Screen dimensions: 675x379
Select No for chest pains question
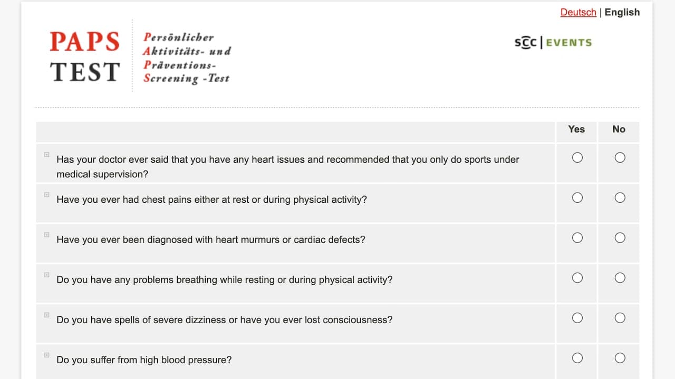tap(620, 197)
